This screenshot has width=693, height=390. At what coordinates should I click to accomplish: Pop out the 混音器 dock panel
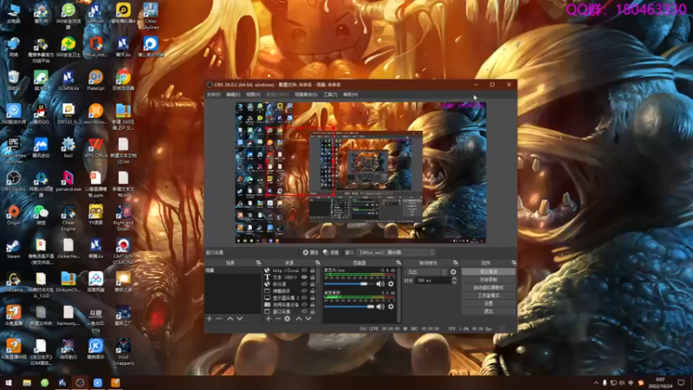pyautogui.click(x=398, y=263)
